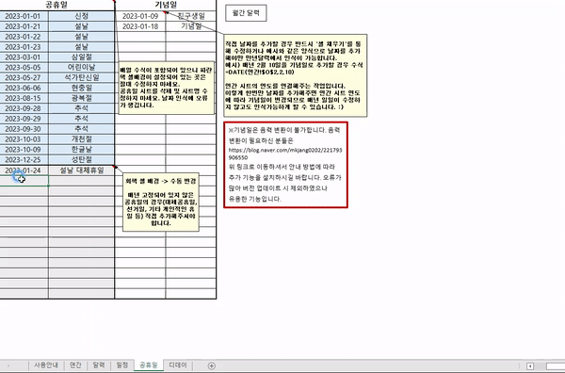Viewport: 565px width, 373px height.
Task: Select the 신정 holiday name cell
Action: (x=81, y=16)
